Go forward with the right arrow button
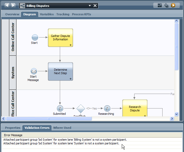This screenshot has width=184, height=152. (x=13, y=5)
